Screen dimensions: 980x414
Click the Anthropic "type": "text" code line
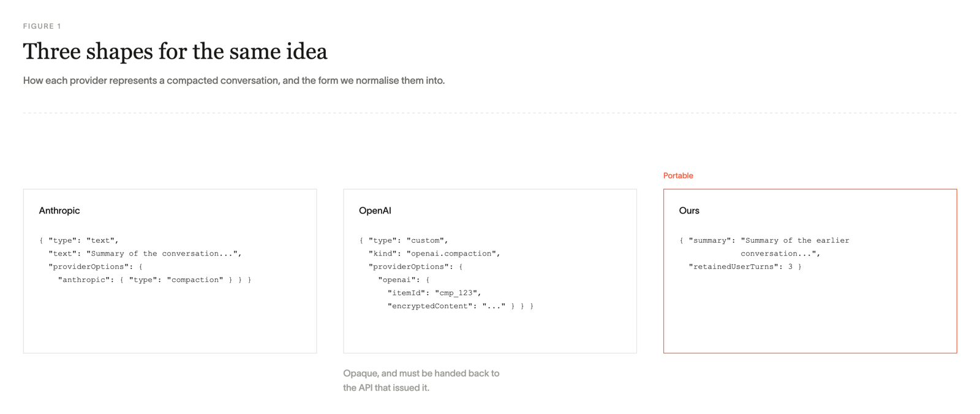tap(79, 240)
